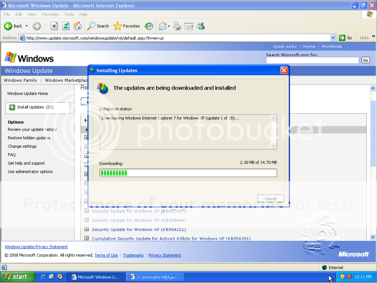Launch Windows Media Player from quick launch
This screenshot has width=377, height=283.
[60, 277]
